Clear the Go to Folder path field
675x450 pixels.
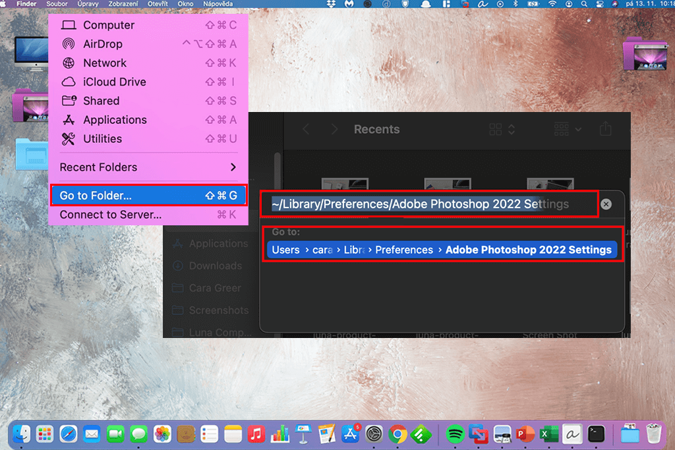click(606, 204)
